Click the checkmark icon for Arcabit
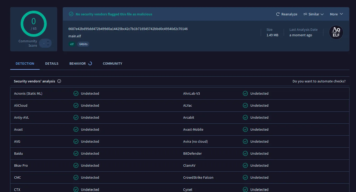 coord(245,117)
